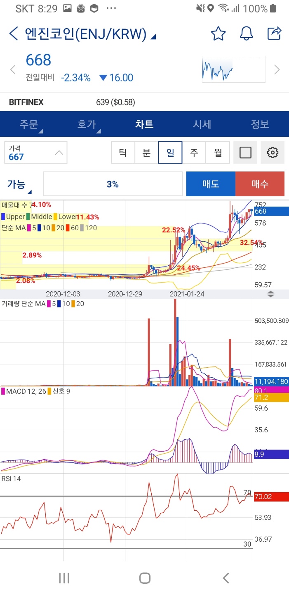Screen dimensions: 289x595
Task: Go to next coin with right chevron
Action: coord(277,69)
